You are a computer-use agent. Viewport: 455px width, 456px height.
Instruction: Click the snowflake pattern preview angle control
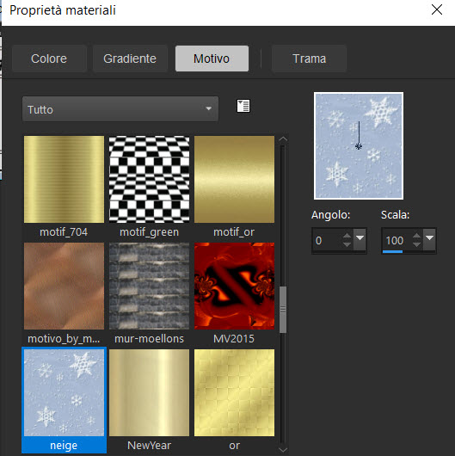click(359, 145)
